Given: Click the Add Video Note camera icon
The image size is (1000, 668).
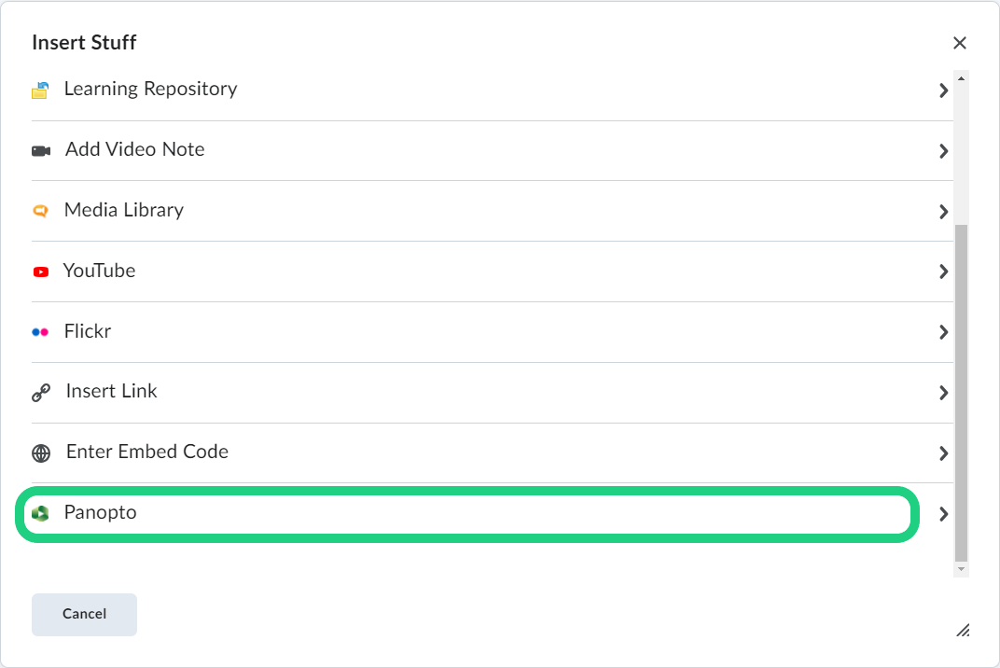Looking at the screenshot, I should click(x=41, y=150).
